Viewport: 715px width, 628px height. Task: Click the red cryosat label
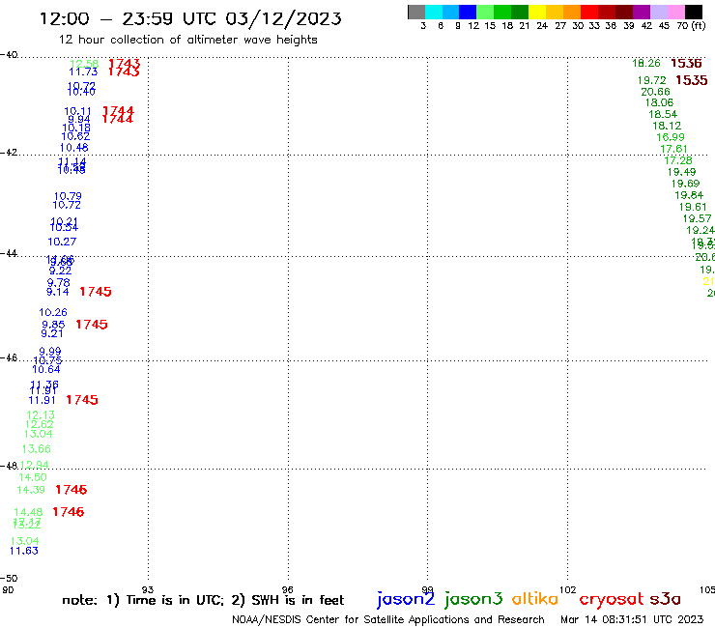tap(612, 599)
